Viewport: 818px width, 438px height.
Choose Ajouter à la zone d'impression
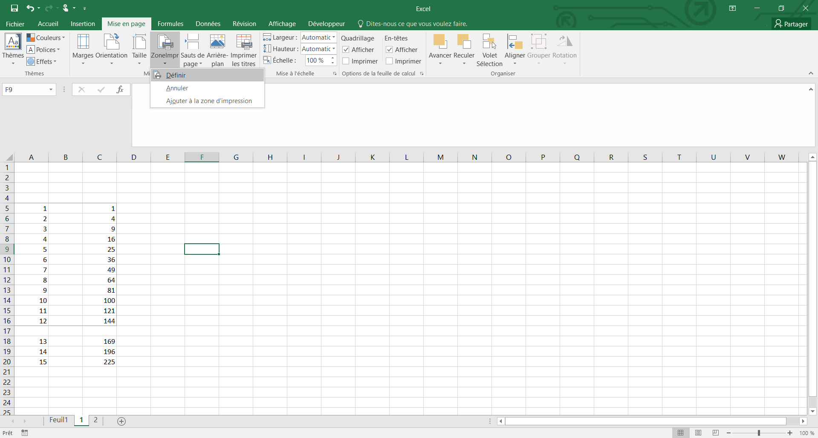[x=208, y=101]
